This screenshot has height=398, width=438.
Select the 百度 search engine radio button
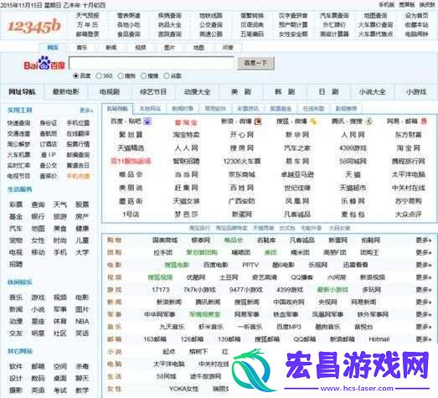75,75
